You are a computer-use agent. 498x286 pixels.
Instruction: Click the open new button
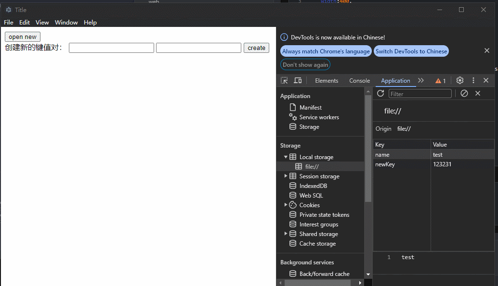pos(23,37)
